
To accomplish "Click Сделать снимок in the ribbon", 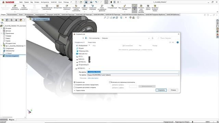I will coord(148,8).
